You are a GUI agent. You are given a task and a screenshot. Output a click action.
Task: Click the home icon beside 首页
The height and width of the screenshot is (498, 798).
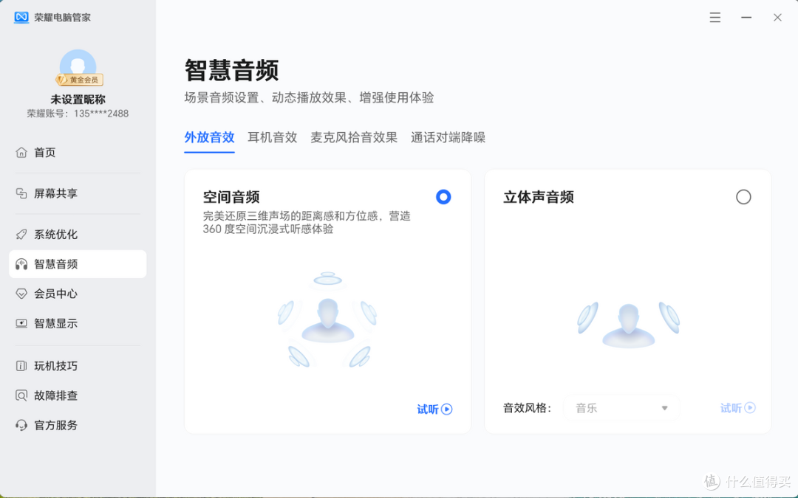point(21,153)
